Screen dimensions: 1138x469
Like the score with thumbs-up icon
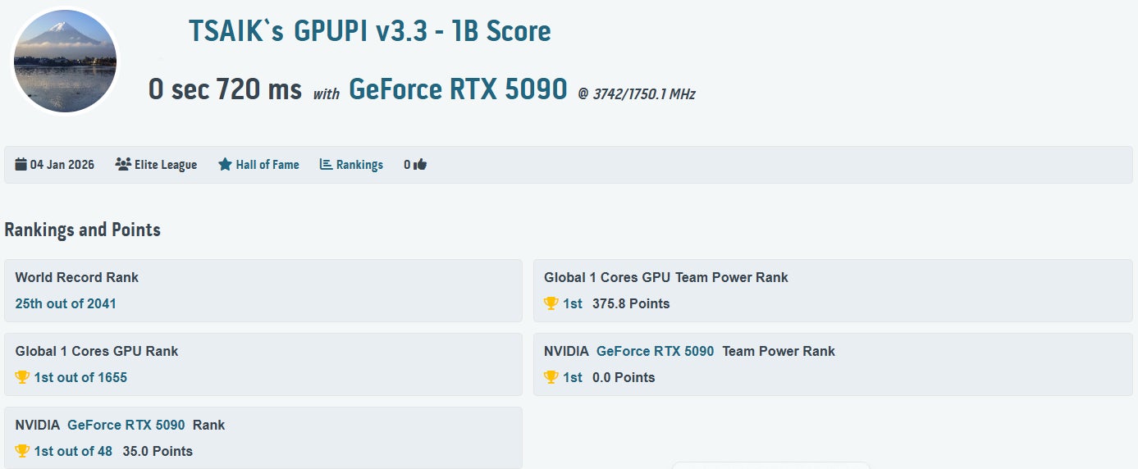(x=420, y=165)
